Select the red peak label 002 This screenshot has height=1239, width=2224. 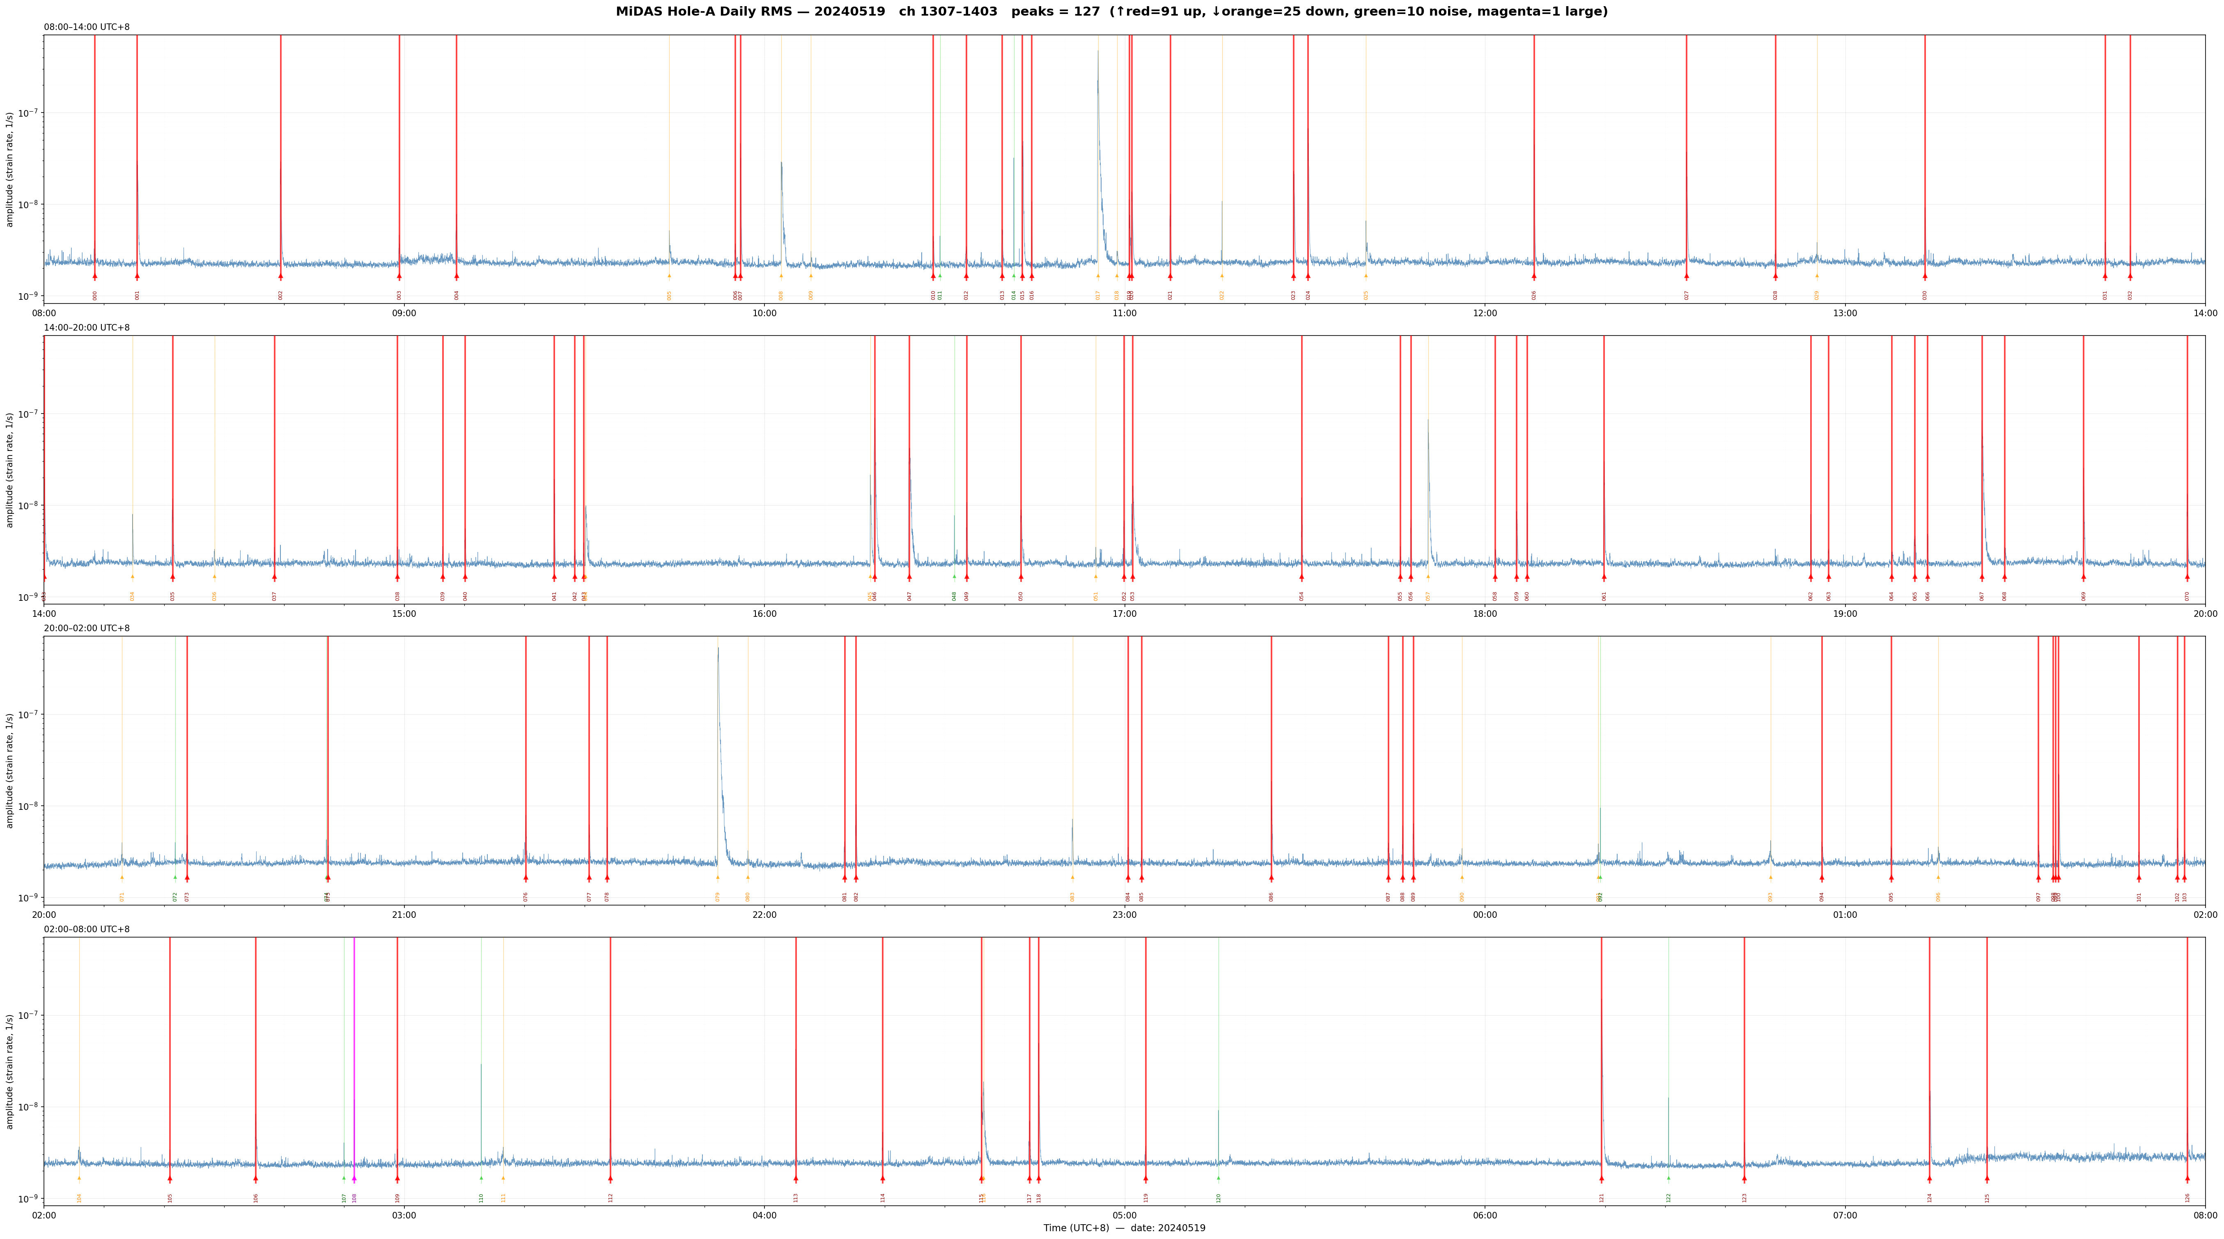pyautogui.click(x=280, y=295)
